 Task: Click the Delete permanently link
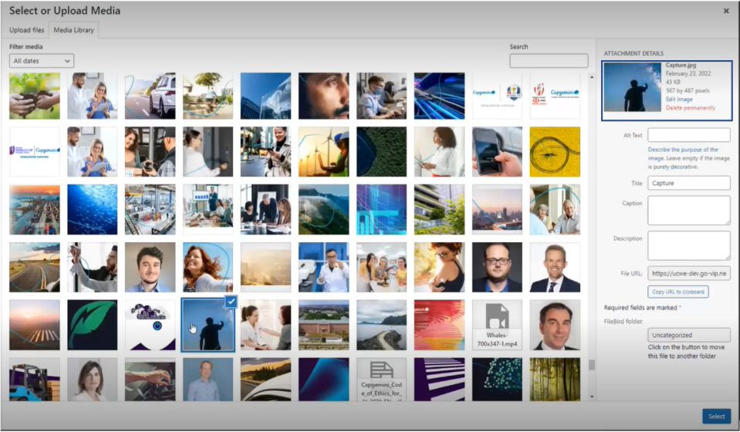click(x=690, y=108)
